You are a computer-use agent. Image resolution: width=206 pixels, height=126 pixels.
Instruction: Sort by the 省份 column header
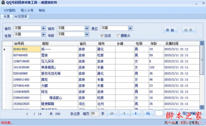click(87, 43)
